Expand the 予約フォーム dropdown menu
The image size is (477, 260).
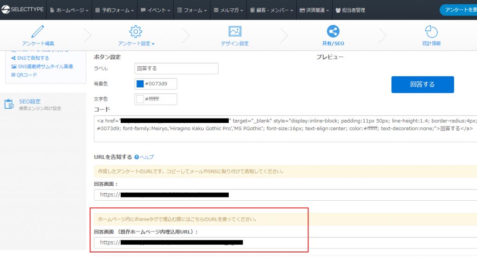click(x=114, y=10)
